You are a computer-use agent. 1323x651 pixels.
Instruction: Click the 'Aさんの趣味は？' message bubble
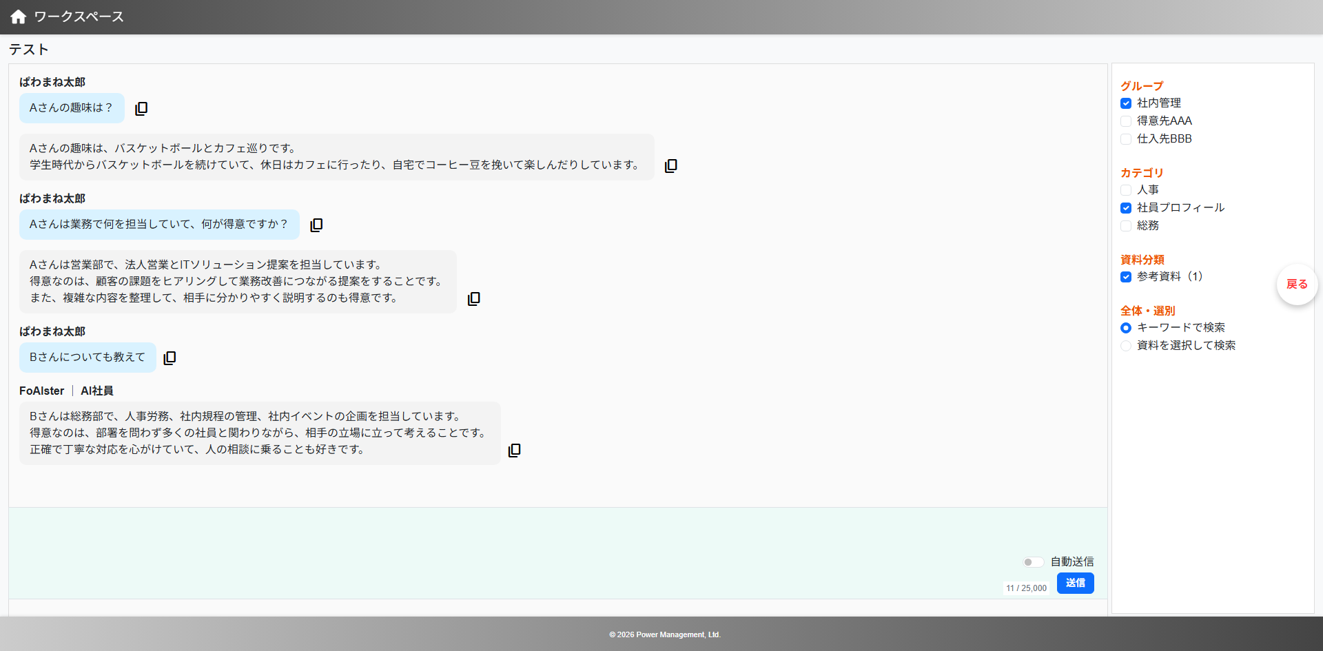coord(72,108)
